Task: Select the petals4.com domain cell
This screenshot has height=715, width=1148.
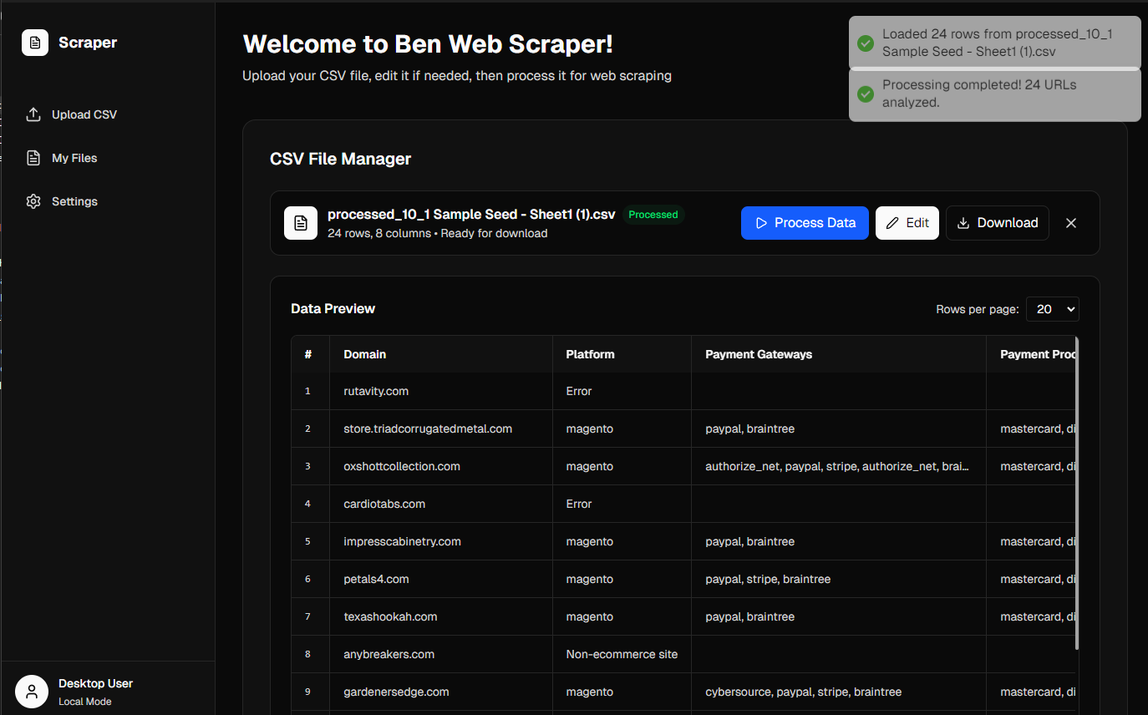Action: coord(441,579)
